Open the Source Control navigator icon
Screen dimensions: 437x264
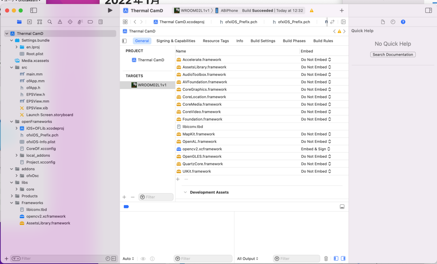29,22
